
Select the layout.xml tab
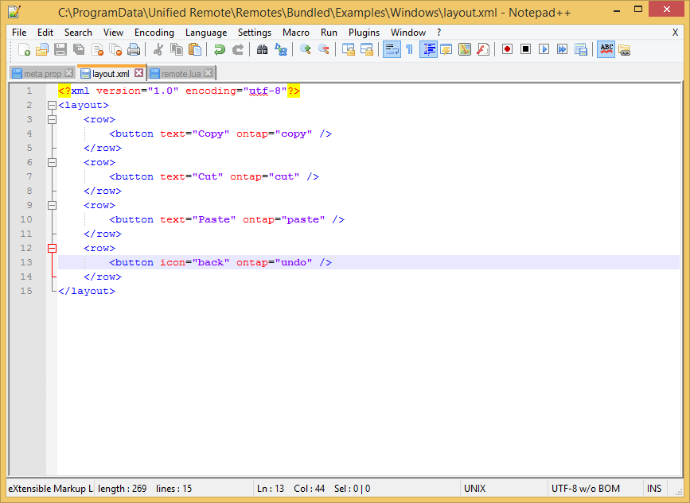pos(110,73)
